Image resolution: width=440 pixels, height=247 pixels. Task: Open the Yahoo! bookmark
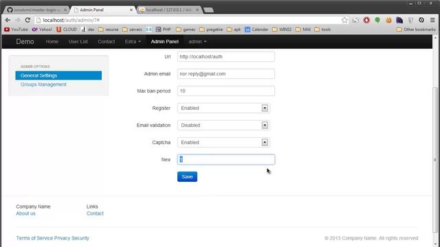coord(42,30)
